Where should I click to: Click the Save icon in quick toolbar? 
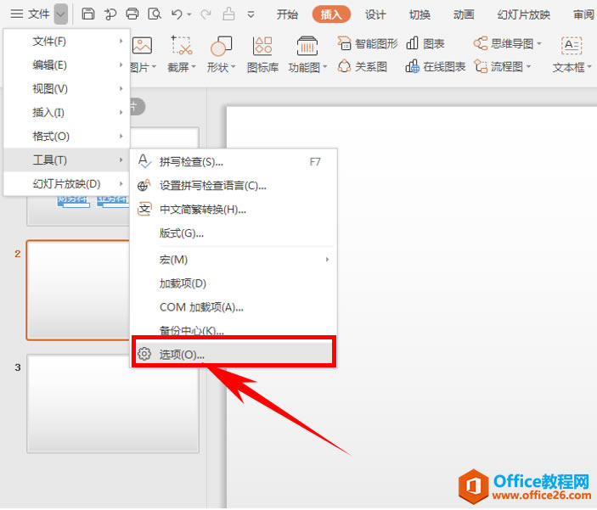click(88, 14)
